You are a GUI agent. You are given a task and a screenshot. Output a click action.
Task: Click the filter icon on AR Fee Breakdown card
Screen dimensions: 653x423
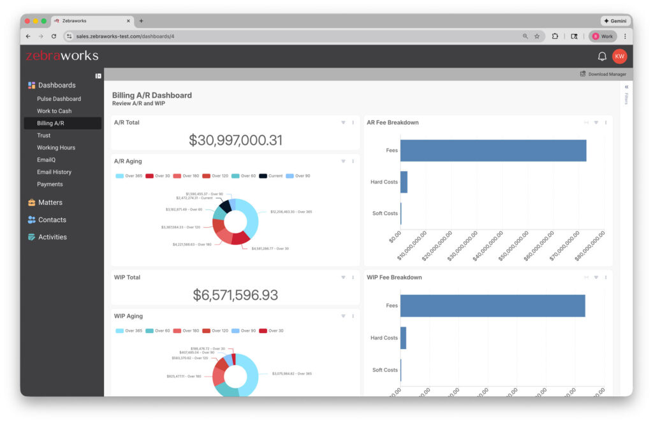596,122
